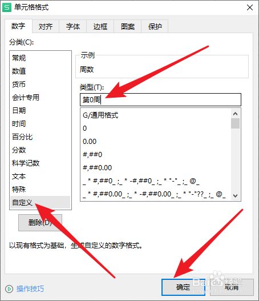Choose 特殊 category
Image resolution: width=259 pixels, height=301 pixels.
(x=41, y=189)
